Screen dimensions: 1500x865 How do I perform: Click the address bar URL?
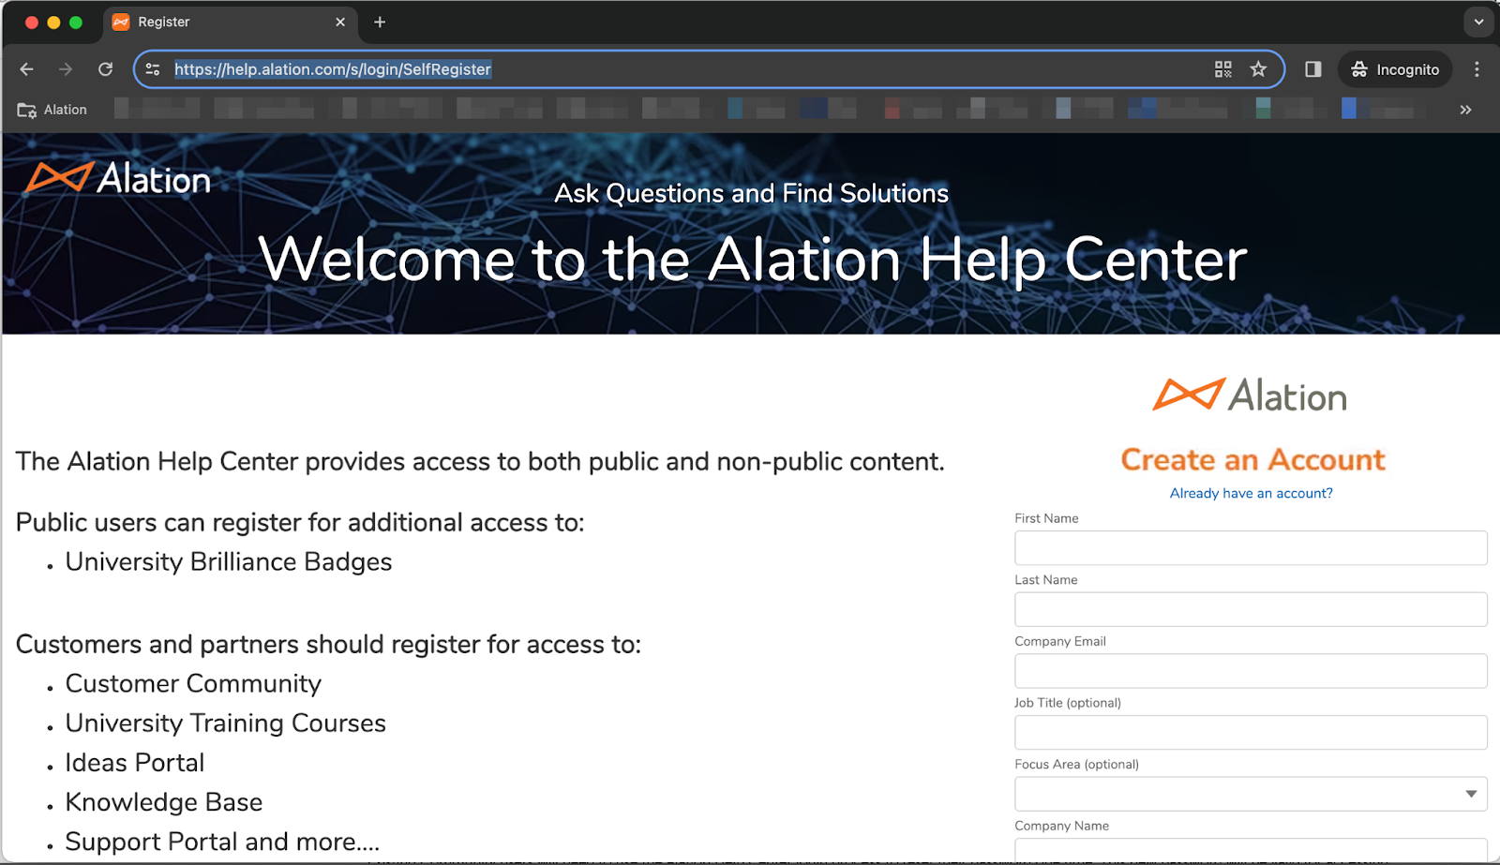tap(333, 69)
